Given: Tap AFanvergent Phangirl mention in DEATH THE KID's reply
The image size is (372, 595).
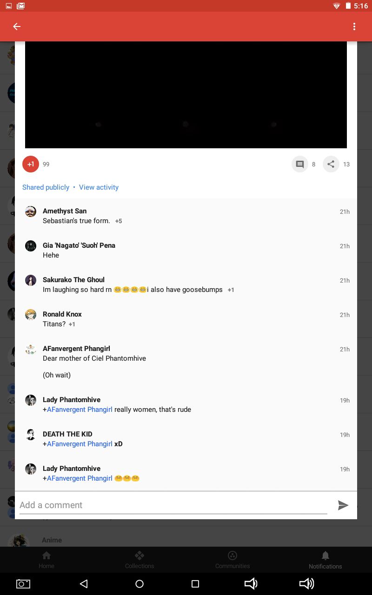Looking at the screenshot, I should 80,444.
